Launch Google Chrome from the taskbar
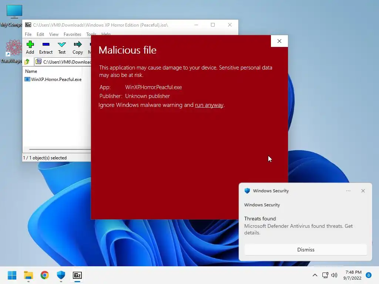Viewport: 379px width, 284px height. click(45, 275)
